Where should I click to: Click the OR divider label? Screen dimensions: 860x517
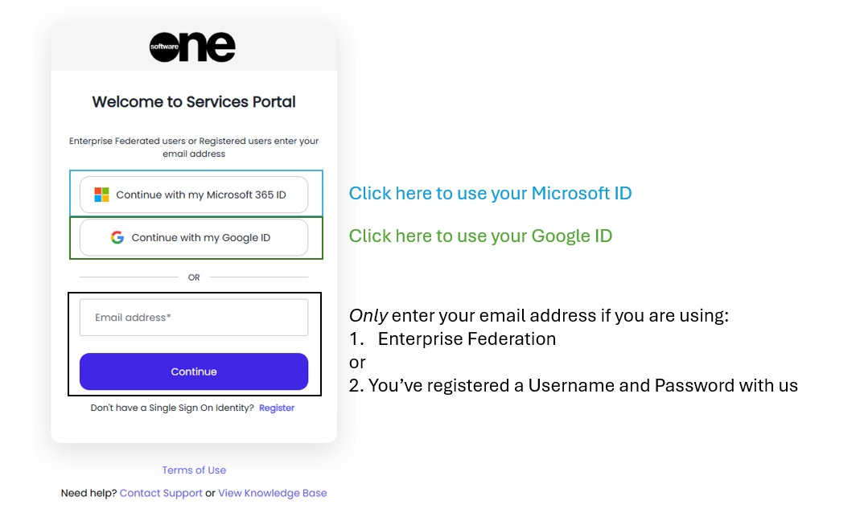(194, 277)
